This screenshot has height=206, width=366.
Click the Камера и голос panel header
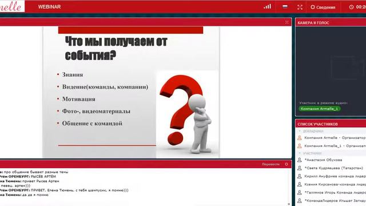pyautogui.click(x=331, y=23)
